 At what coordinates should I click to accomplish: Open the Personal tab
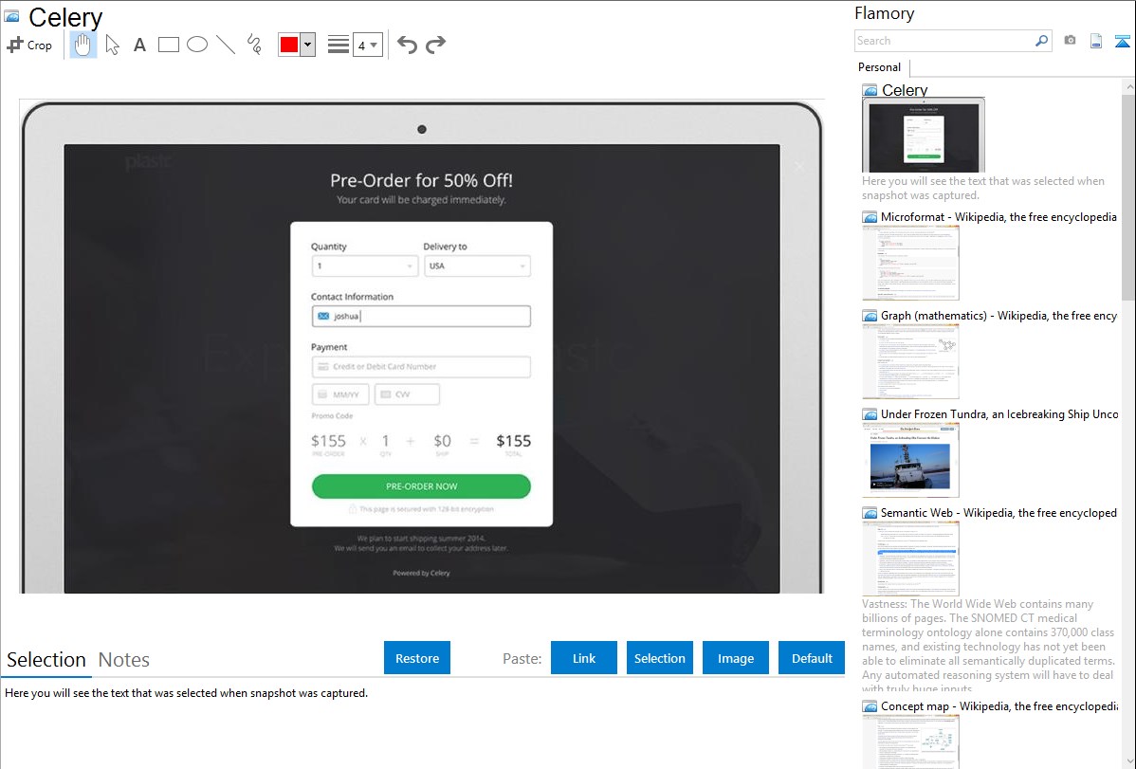point(880,67)
